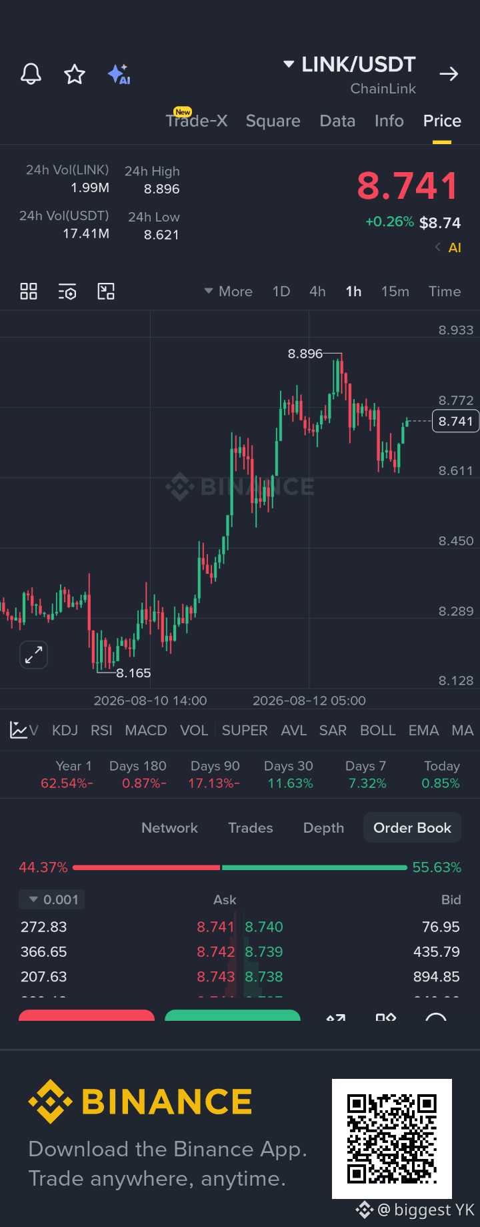Select the Order Book view

(412, 828)
